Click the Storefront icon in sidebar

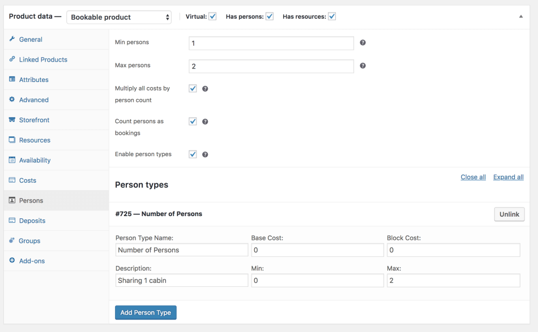[12, 120]
